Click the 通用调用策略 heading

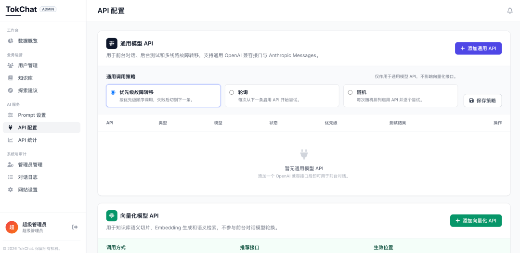click(x=121, y=76)
